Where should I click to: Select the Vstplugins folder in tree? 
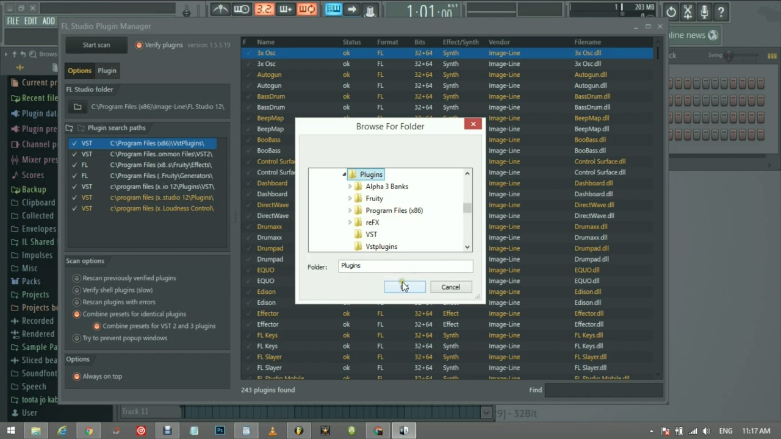tap(381, 246)
